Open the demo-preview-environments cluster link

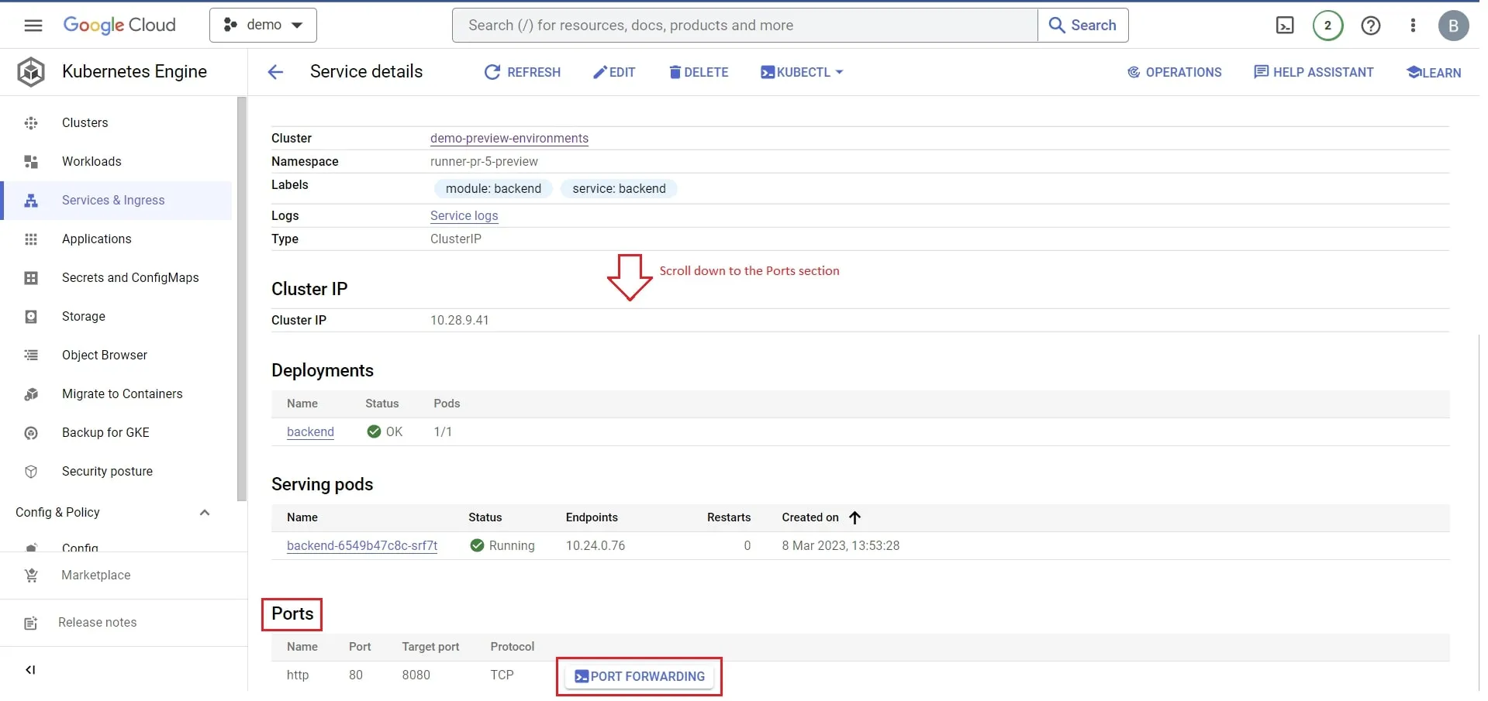(x=508, y=138)
